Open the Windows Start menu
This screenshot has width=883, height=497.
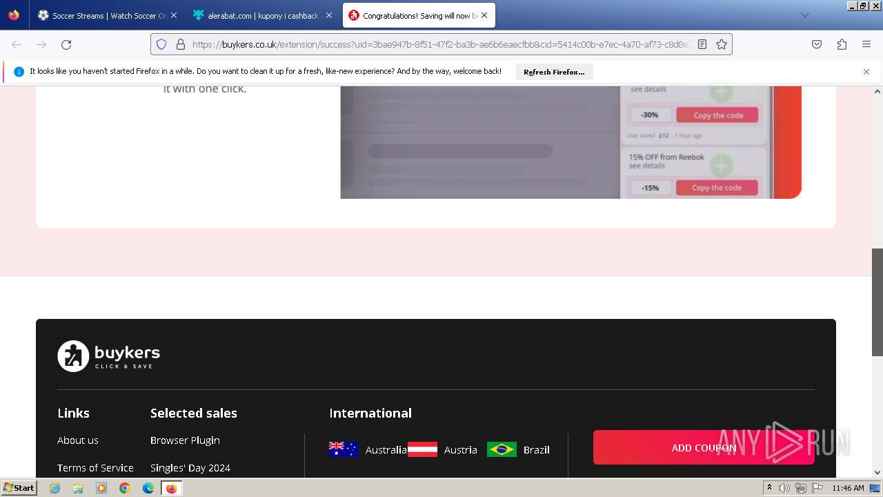(x=19, y=488)
